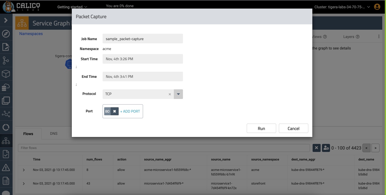The height and width of the screenshot is (195, 386).
Task: Open the branch-style sidebar icon
Action: point(6,60)
